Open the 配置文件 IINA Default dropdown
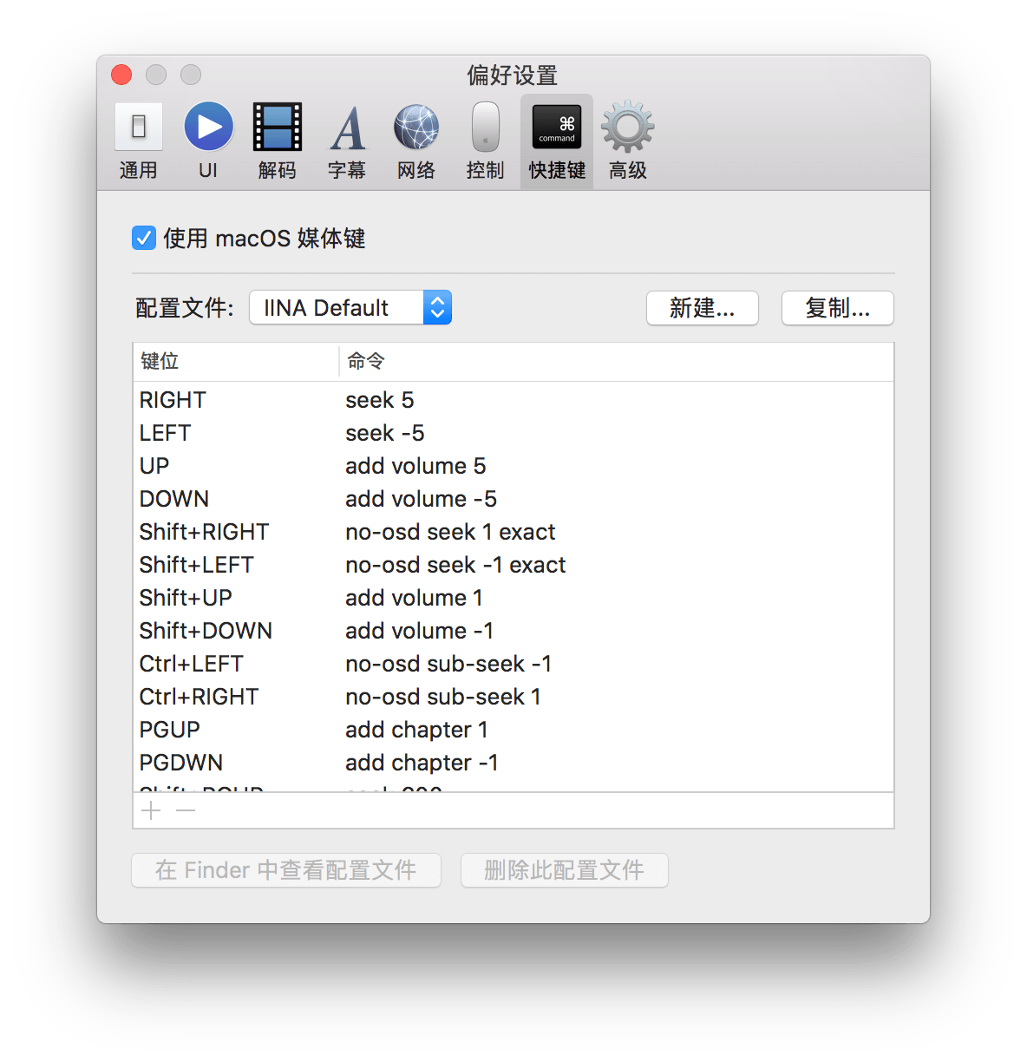Image resolution: width=1027 pixels, height=1062 pixels. click(x=350, y=307)
